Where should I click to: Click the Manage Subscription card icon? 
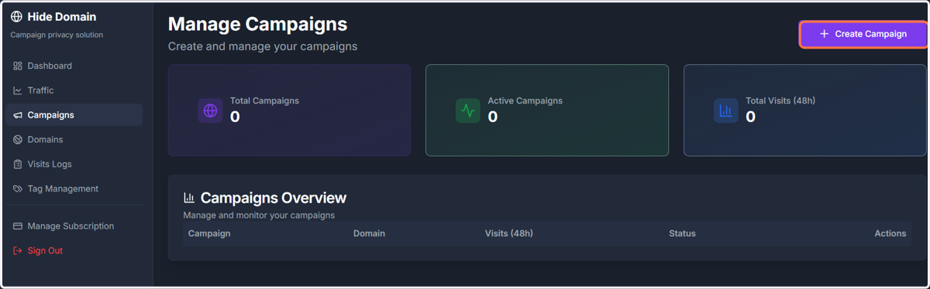coord(18,226)
